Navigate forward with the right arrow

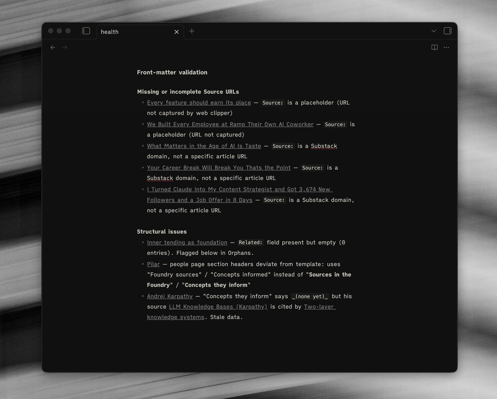coord(65,48)
